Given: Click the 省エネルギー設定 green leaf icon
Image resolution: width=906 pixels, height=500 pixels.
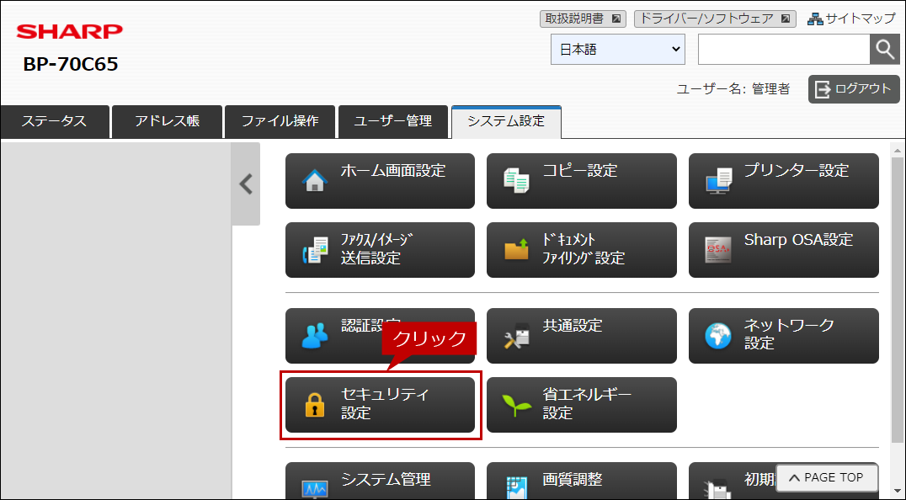Looking at the screenshot, I should [x=516, y=405].
